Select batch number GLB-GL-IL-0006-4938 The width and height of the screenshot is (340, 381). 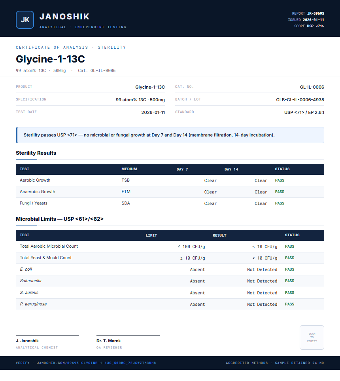pos(300,100)
